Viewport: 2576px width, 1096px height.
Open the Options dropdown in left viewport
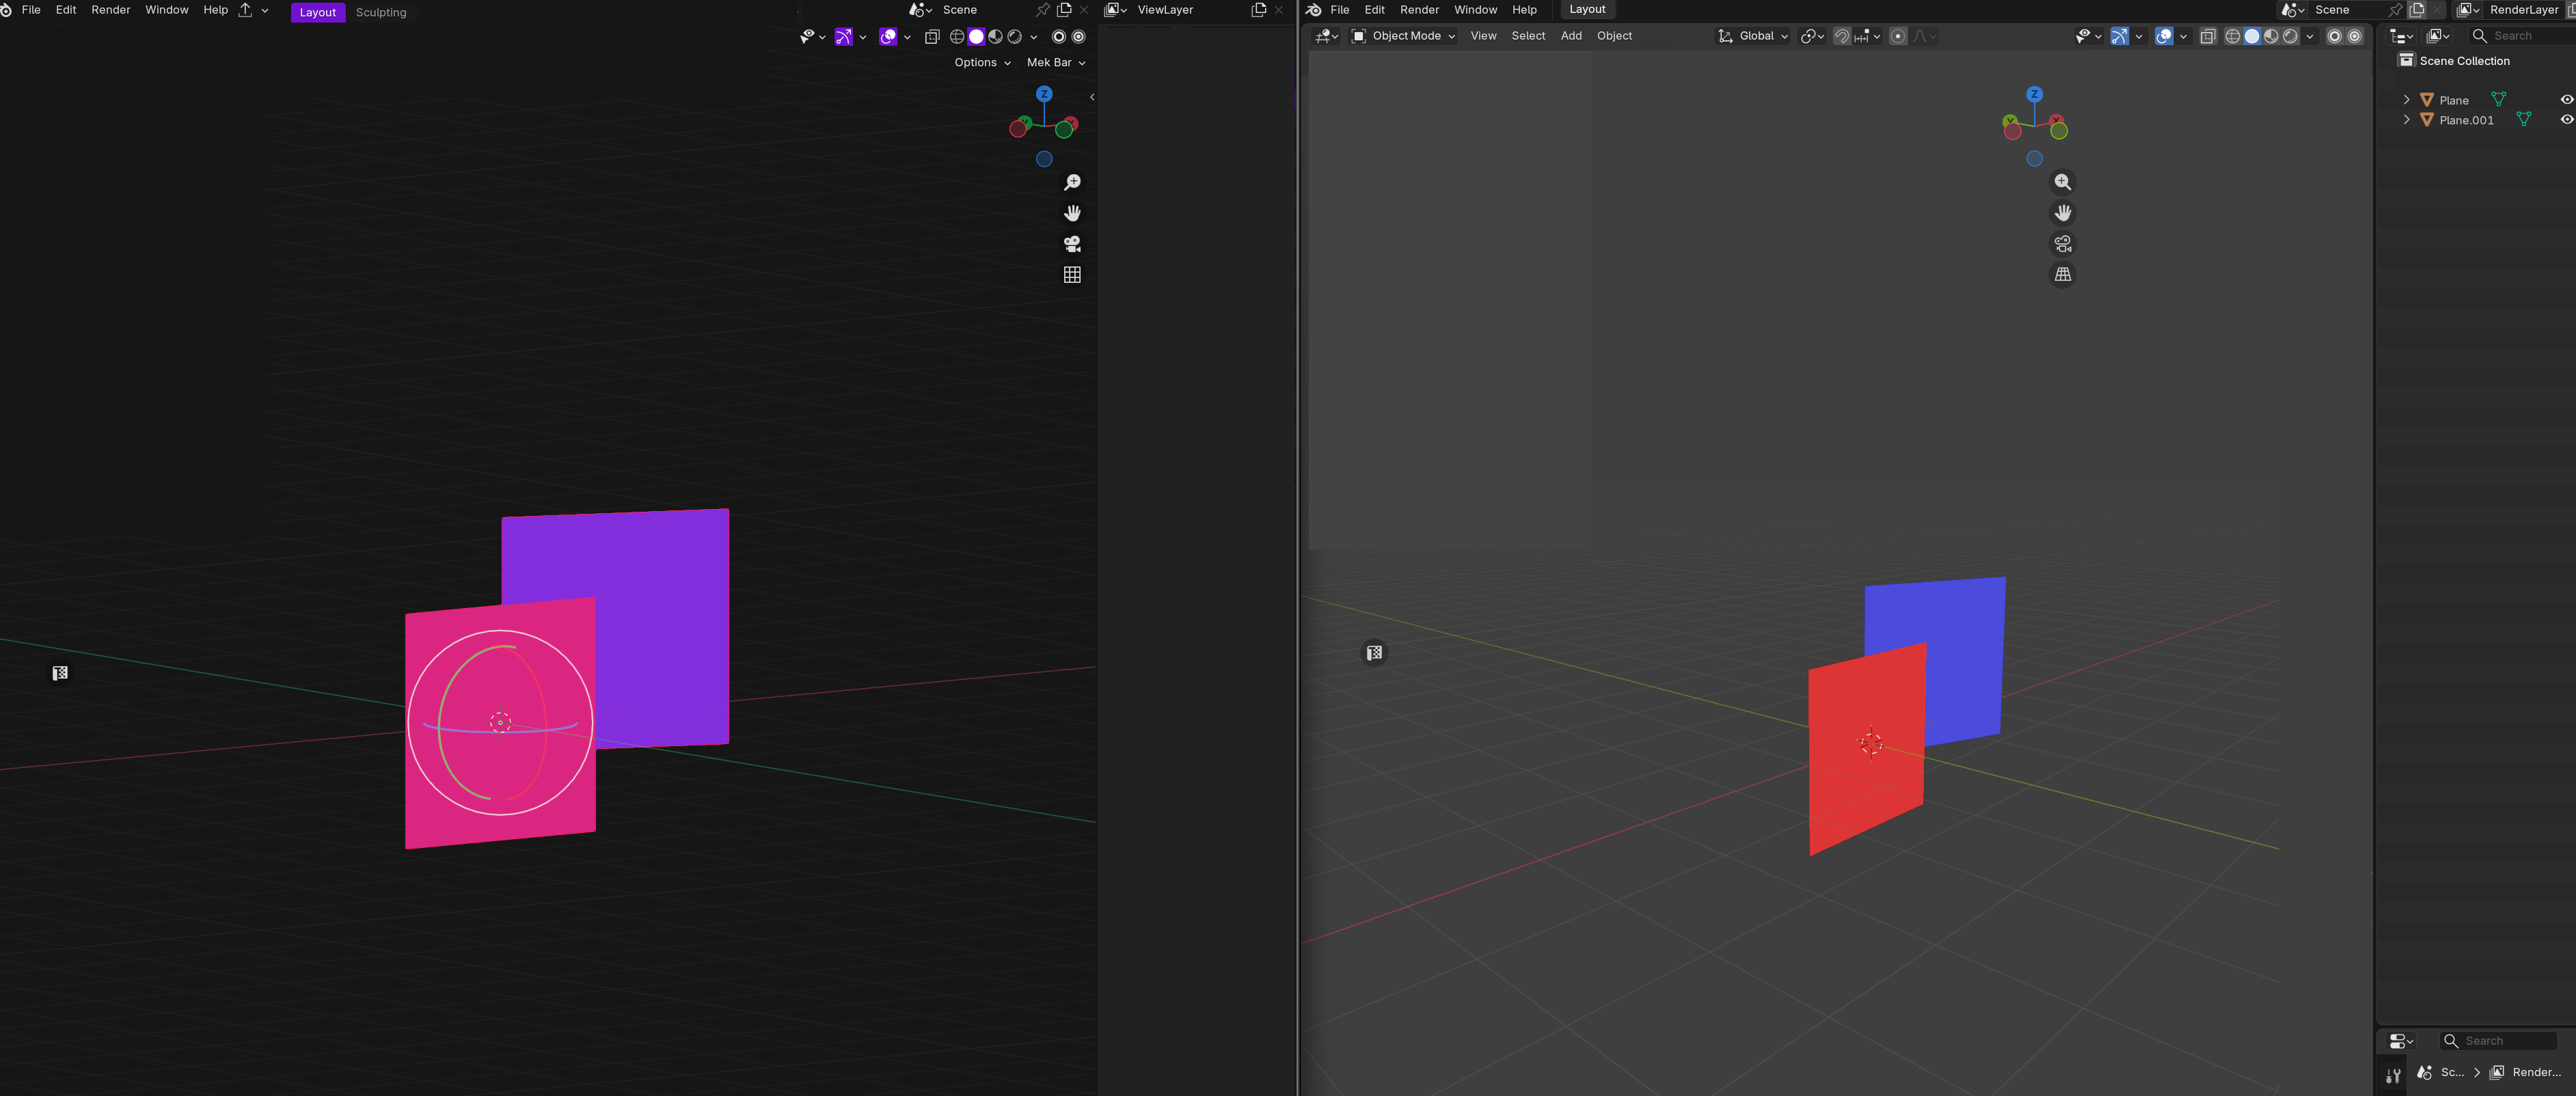(x=982, y=62)
